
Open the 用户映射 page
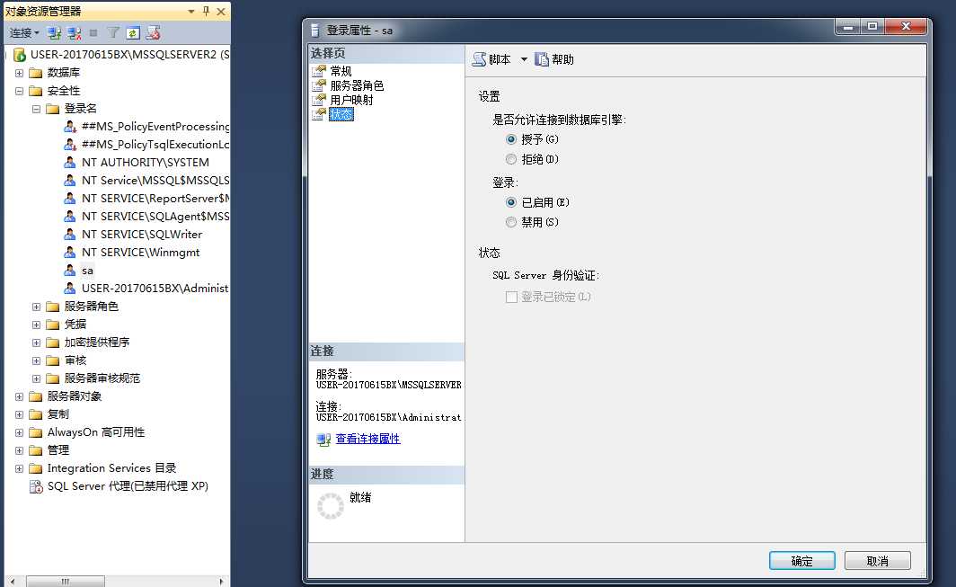[x=351, y=100]
